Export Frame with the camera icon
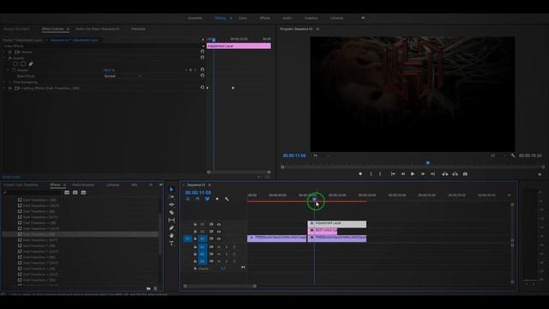 point(465,173)
